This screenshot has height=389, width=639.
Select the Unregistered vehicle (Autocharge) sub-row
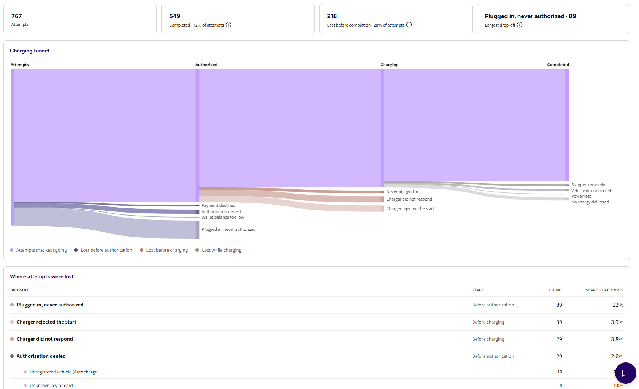coord(321,372)
